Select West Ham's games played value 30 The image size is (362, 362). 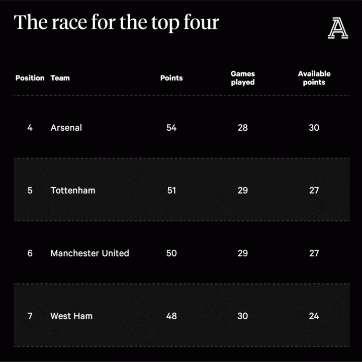pyautogui.click(x=243, y=316)
